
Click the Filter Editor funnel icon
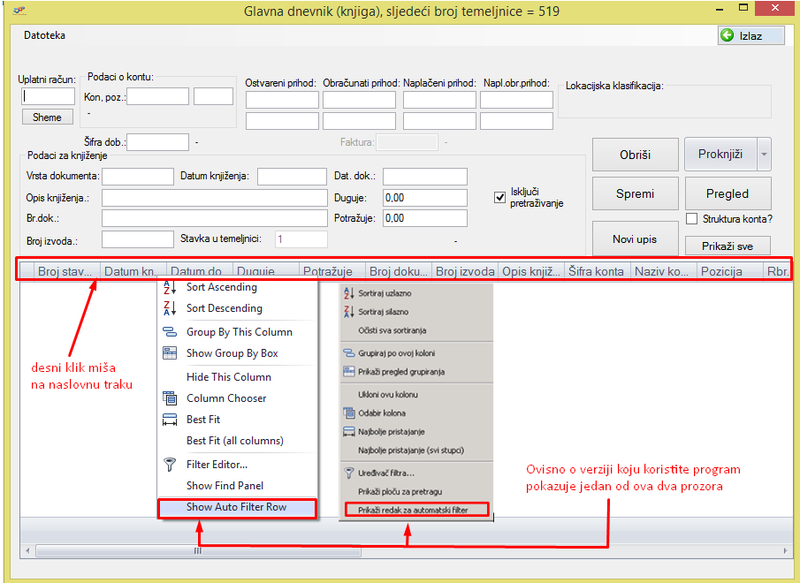(170, 465)
